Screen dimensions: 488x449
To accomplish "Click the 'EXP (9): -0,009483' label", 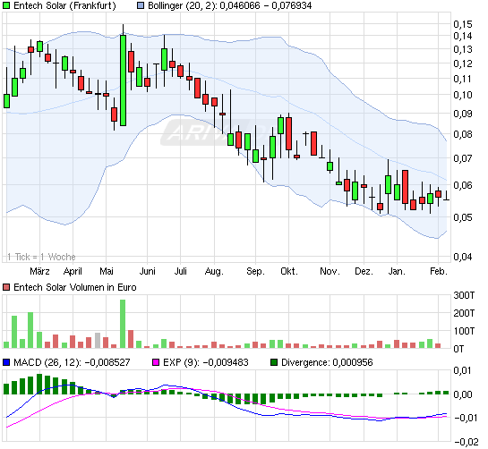I will (x=206, y=362).
